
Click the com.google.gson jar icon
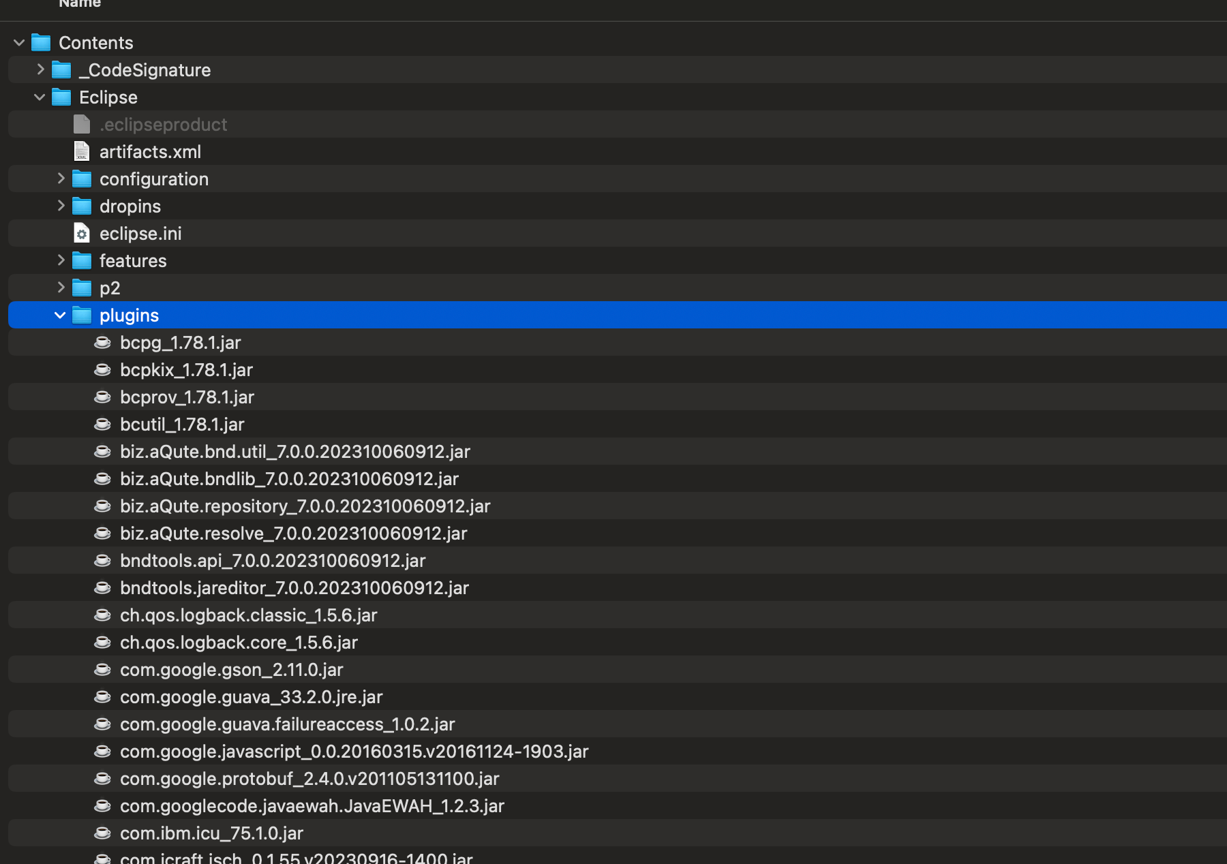point(102,669)
